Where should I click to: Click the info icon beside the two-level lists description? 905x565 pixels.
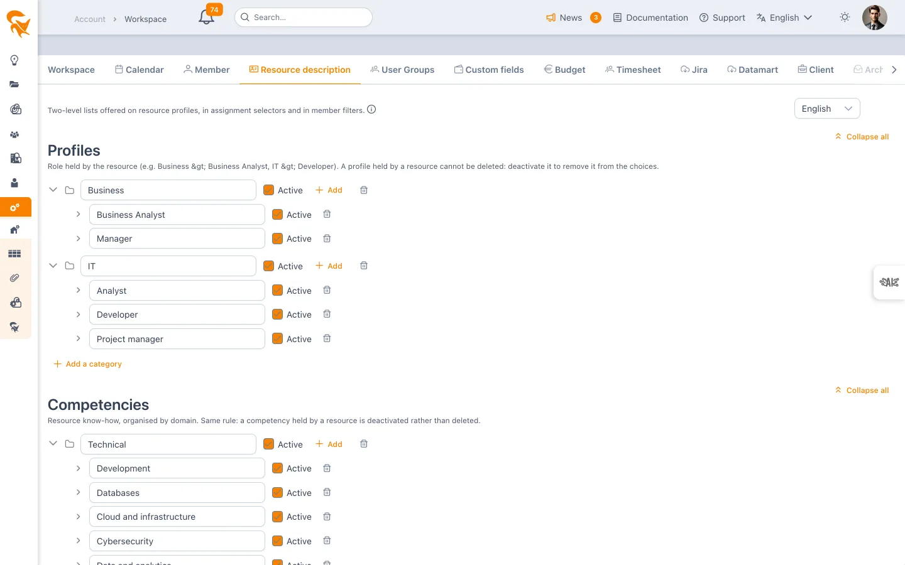pos(371,109)
